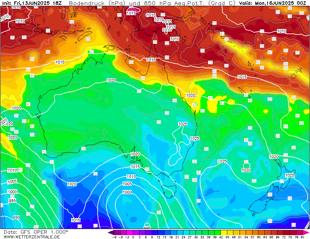Image resolution: width=310 pixels, height=239 pixels.
Task: Pick the cyan legend swatch between 24 and 27
Action: [186, 232]
